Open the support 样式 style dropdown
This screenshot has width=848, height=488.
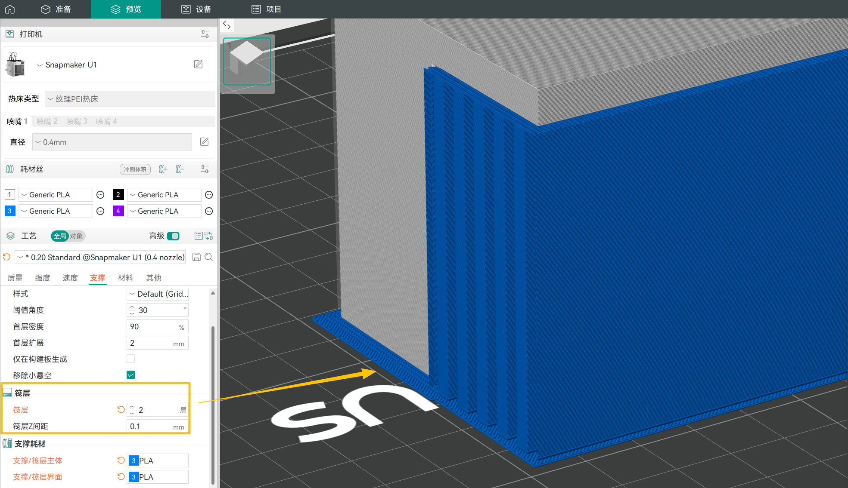158,294
